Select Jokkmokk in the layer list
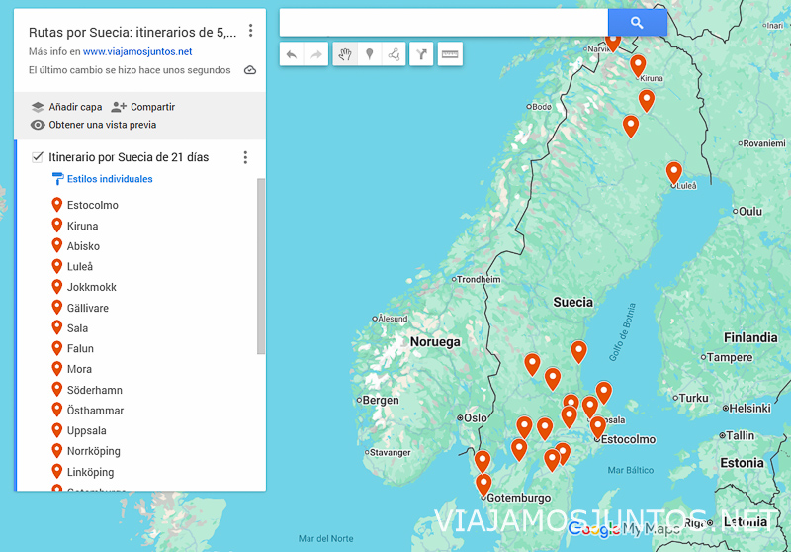Viewport: 791px width, 552px height. 92,287
